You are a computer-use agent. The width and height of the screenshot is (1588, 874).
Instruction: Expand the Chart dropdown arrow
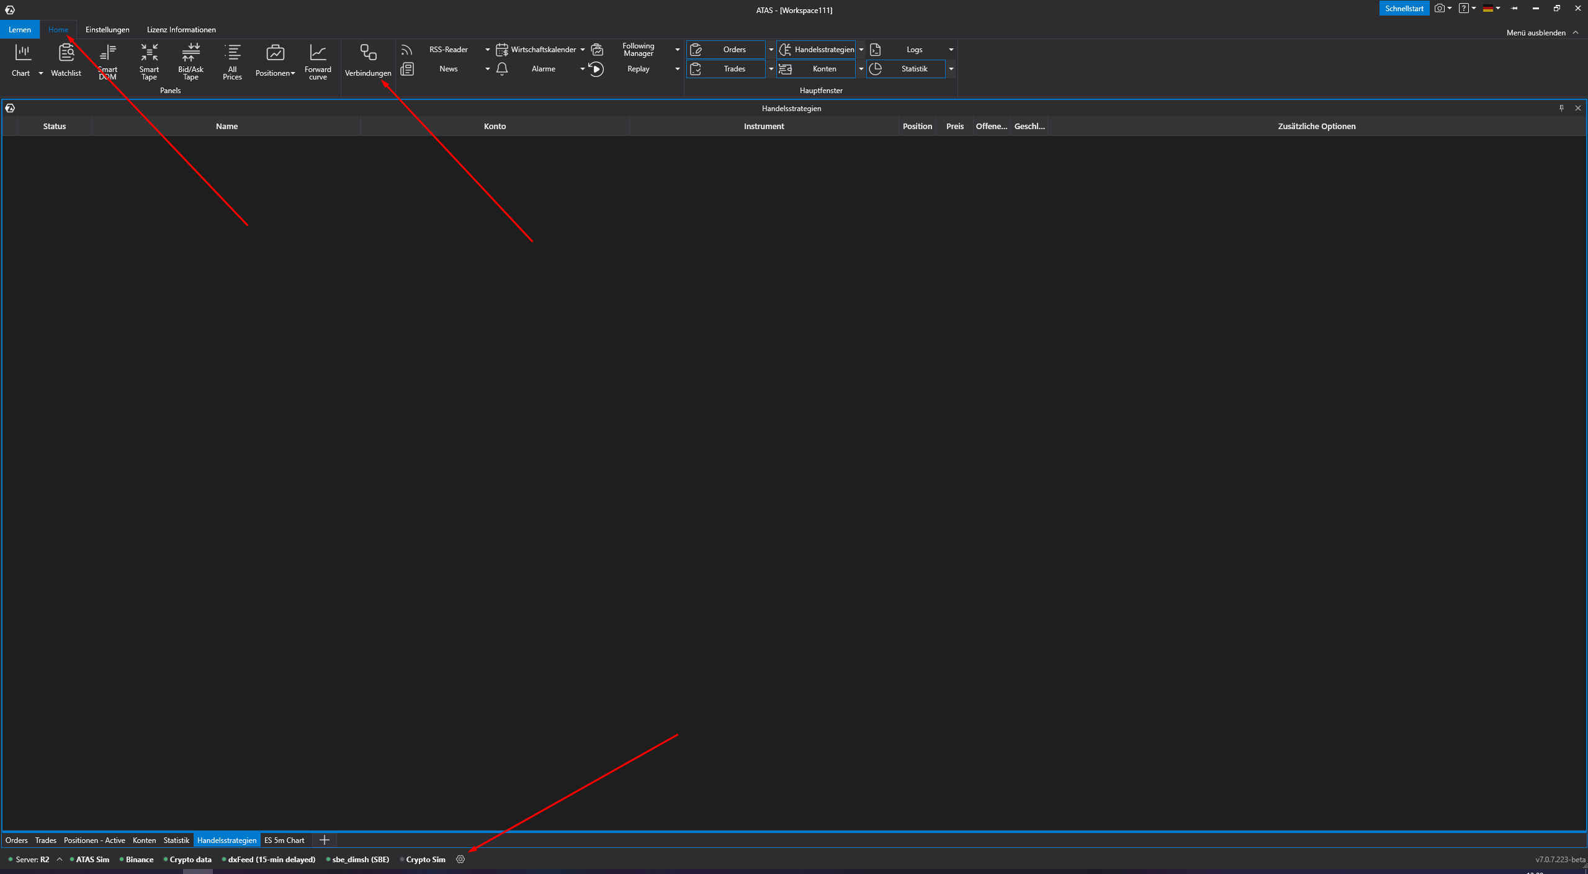tap(41, 73)
